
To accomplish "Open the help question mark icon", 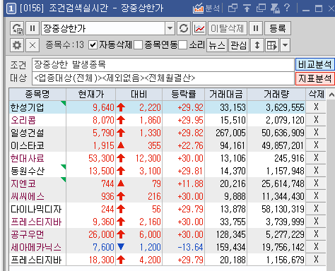I will (x=287, y=8).
